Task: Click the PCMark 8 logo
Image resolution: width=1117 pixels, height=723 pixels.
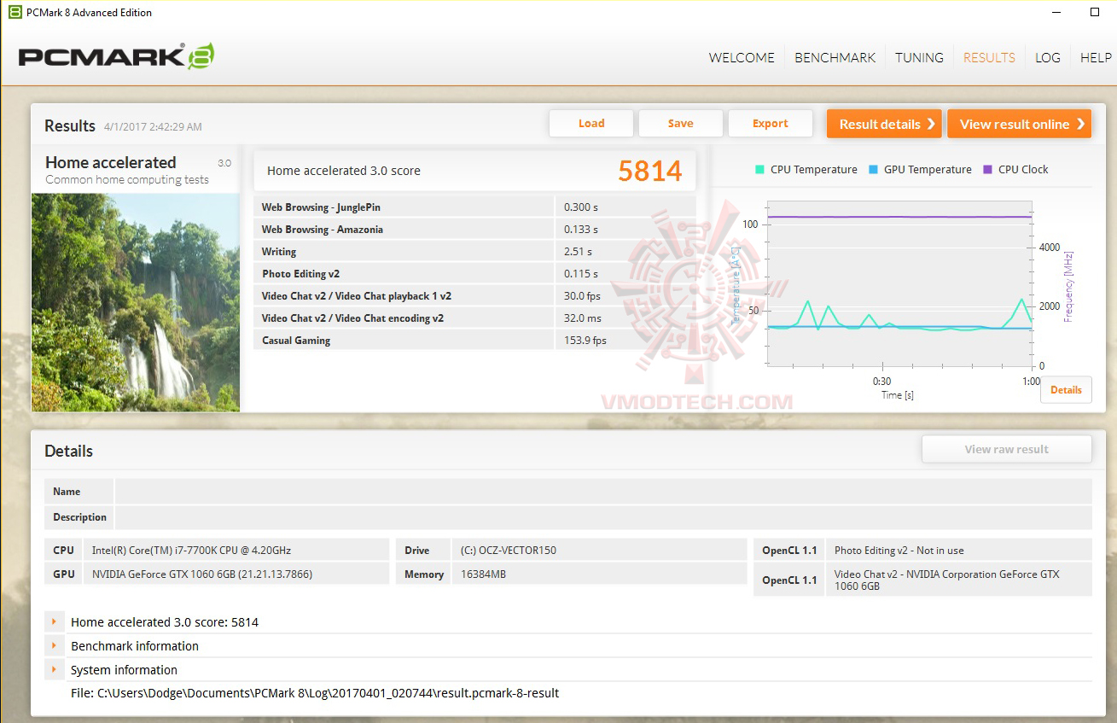Action: (x=116, y=56)
